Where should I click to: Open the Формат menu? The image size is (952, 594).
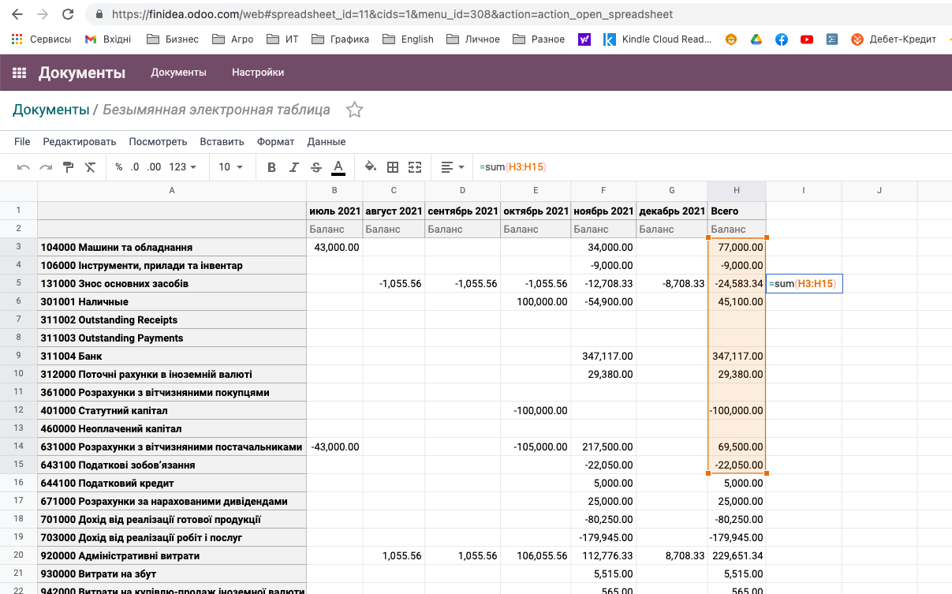(x=276, y=142)
